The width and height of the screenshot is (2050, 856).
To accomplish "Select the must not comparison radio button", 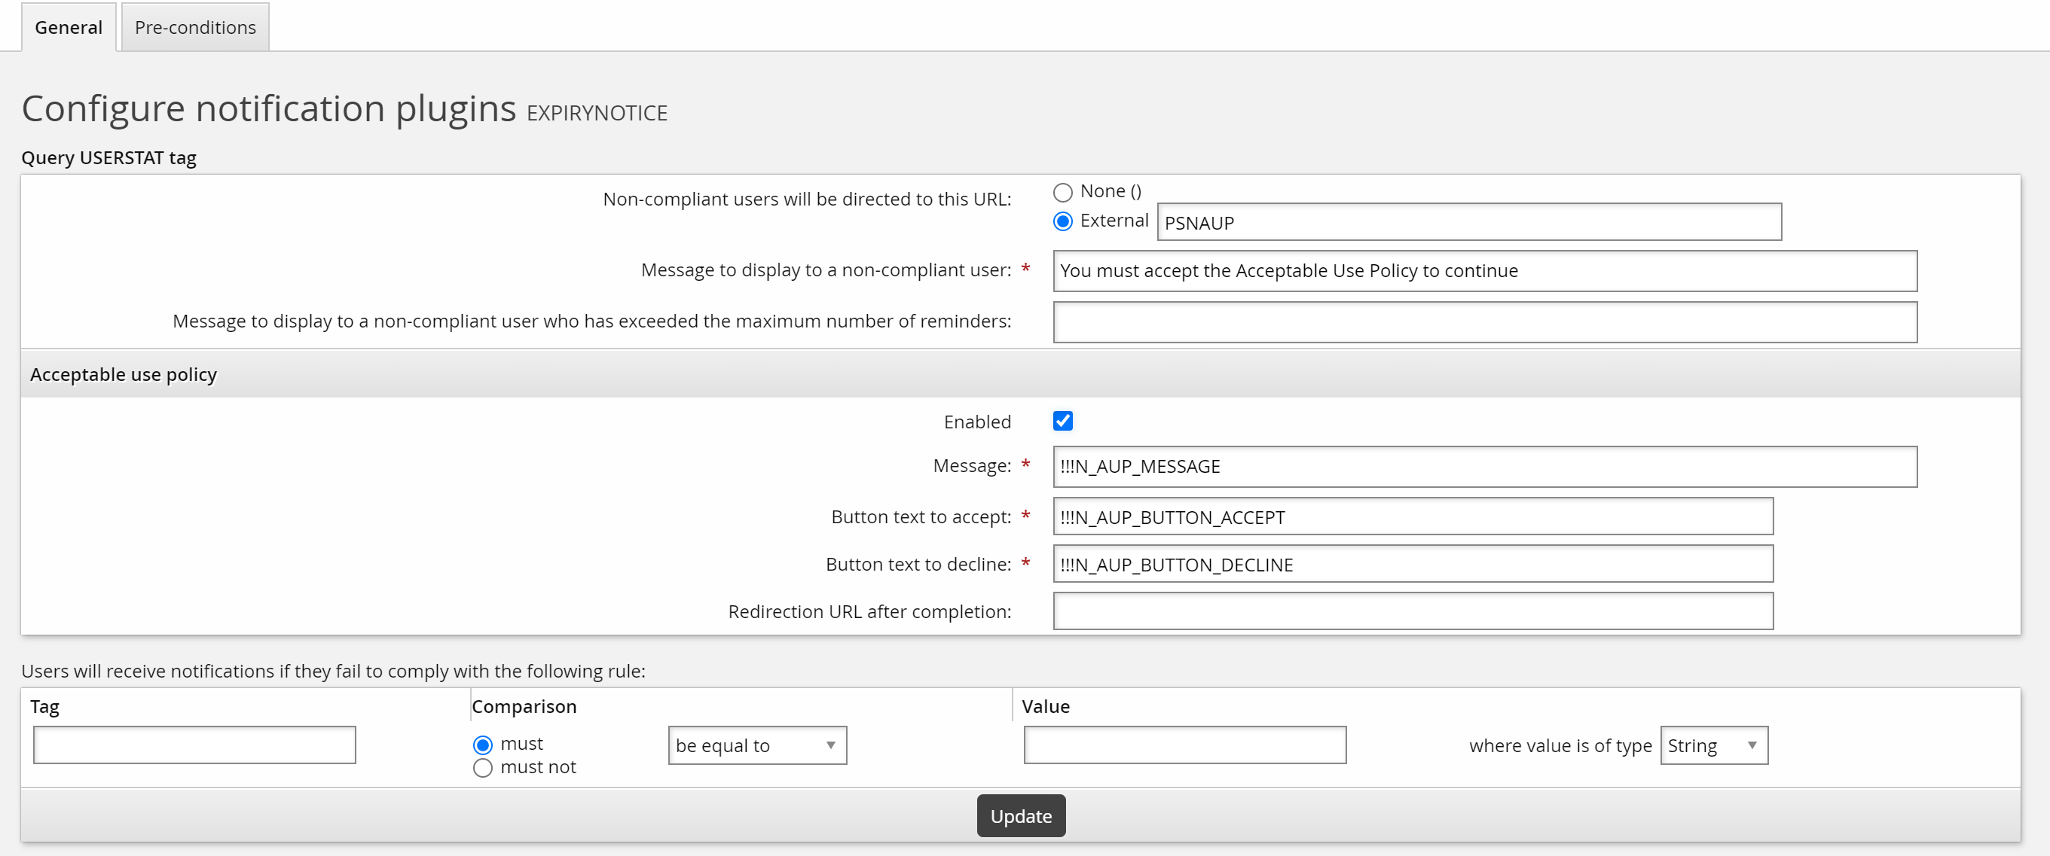I will point(482,768).
